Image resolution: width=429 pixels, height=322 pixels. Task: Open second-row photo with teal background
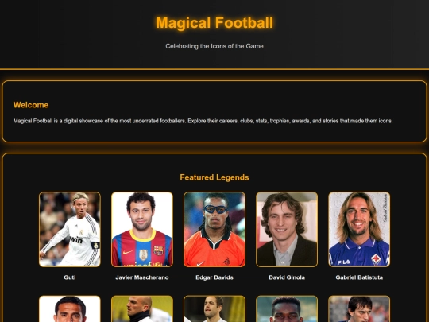coord(287,308)
